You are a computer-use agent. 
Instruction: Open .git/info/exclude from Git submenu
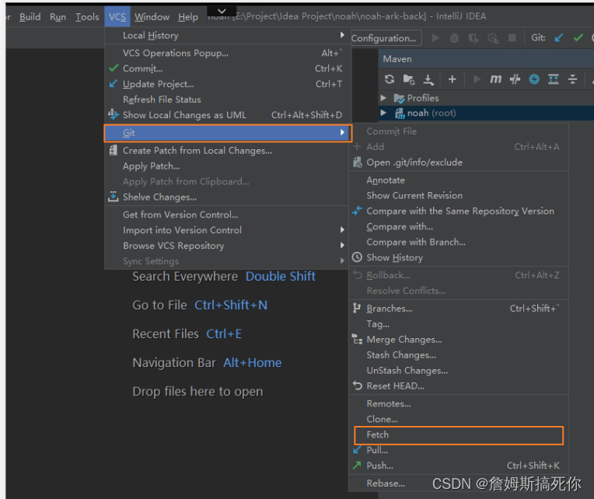click(459, 162)
